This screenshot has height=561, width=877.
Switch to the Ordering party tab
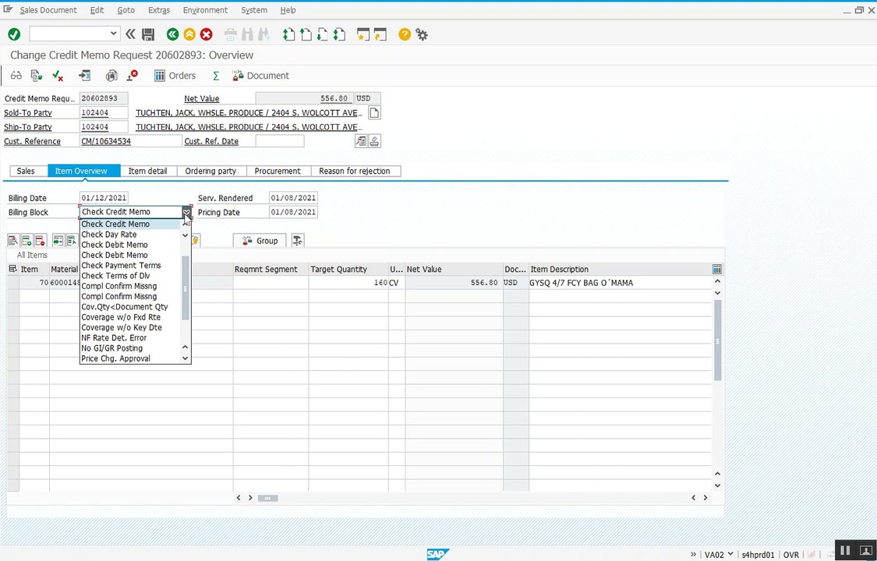pos(210,171)
